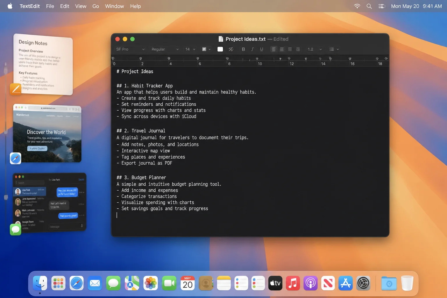Click the tab stop marker at ruler position 2
This screenshot has width=447, height=298.
pos(141,59)
